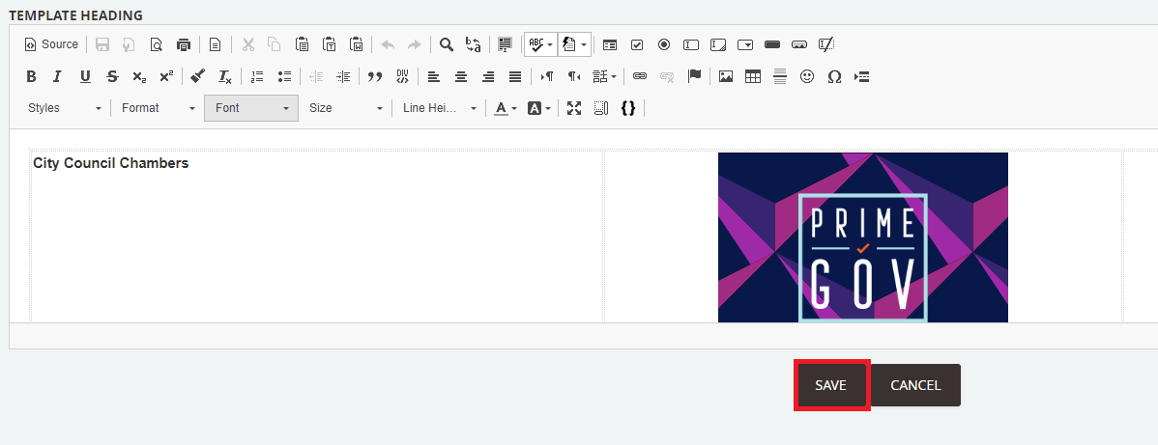The image size is (1158, 445).
Task: Align text left
Action: coord(434,76)
